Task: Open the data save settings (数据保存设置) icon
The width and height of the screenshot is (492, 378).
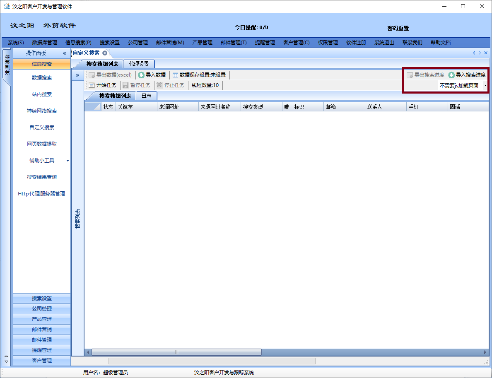Action: 175,75
